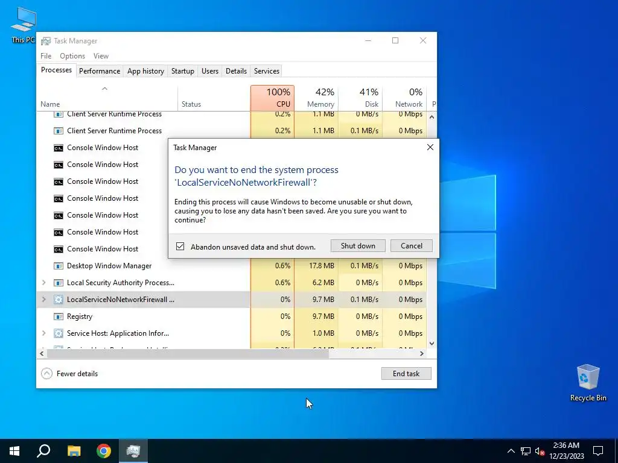
Task: Switch to the Details tab
Action: click(x=236, y=71)
